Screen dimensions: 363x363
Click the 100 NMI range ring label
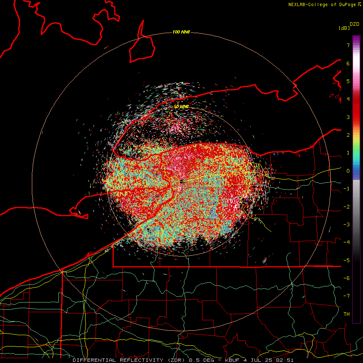tap(181, 32)
